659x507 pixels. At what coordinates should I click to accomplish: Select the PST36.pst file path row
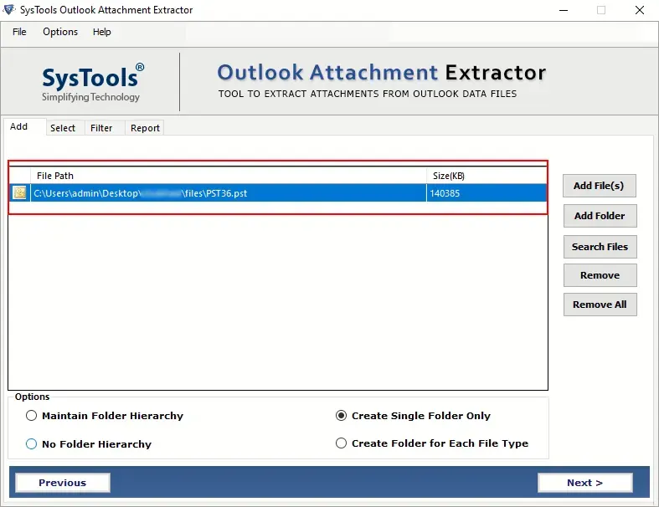tap(277, 193)
